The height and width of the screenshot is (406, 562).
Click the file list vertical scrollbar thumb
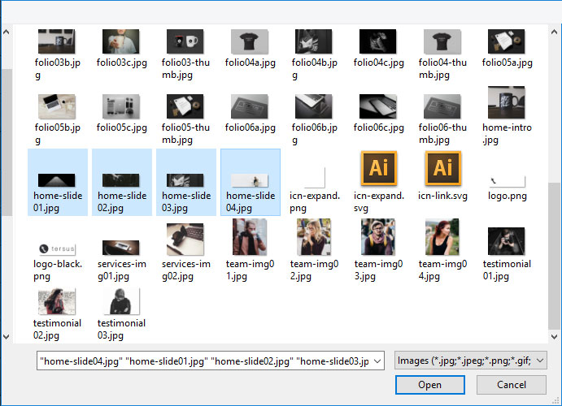coord(554,256)
